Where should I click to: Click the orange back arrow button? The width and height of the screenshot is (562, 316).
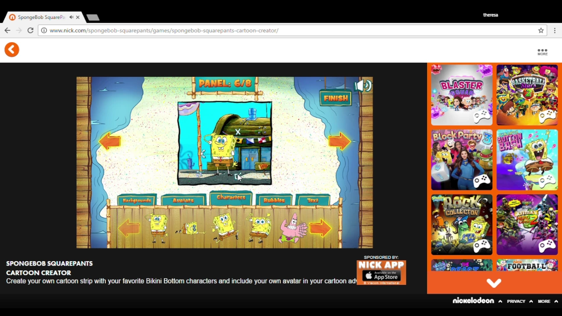coord(12,50)
